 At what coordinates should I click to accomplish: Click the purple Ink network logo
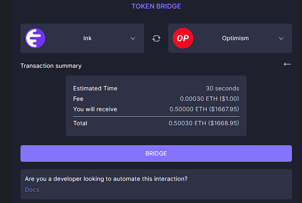click(x=35, y=38)
